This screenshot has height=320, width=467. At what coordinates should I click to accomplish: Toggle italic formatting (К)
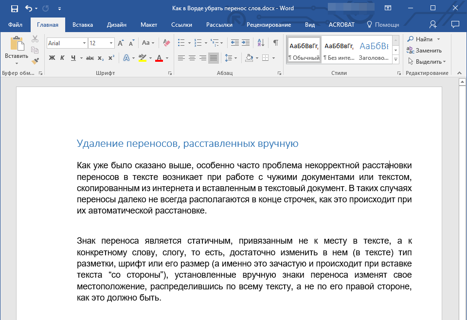[x=62, y=58]
